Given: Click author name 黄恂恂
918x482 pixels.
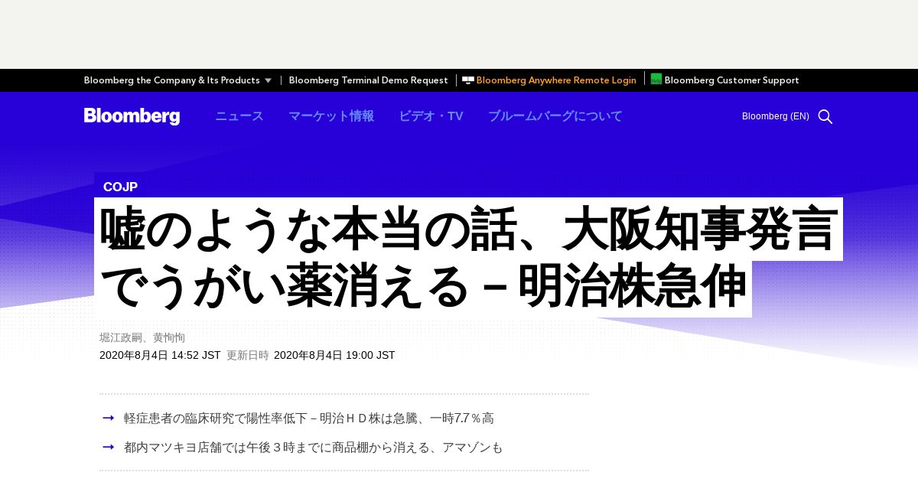Looking at the screenshot, I should 169,337.
